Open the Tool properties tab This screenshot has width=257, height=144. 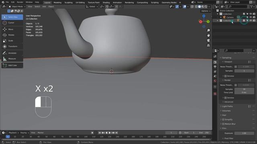(x=215, y=56)
